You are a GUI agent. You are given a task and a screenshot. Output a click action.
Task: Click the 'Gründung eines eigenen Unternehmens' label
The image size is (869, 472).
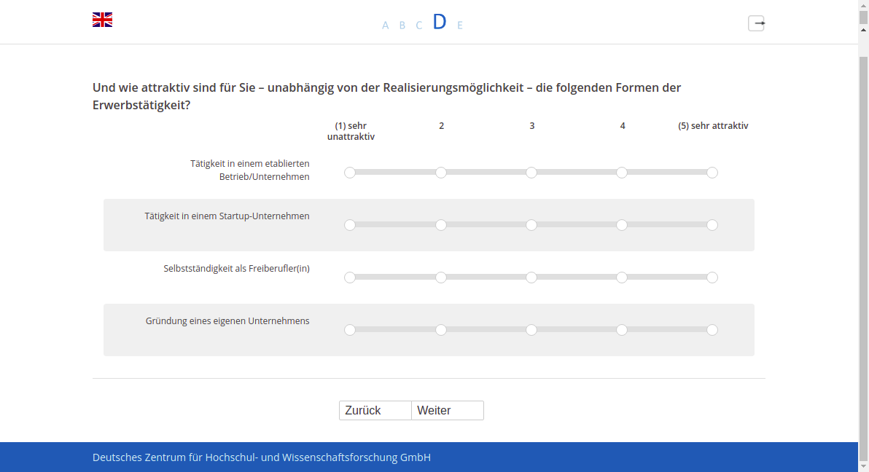(227, 320)
